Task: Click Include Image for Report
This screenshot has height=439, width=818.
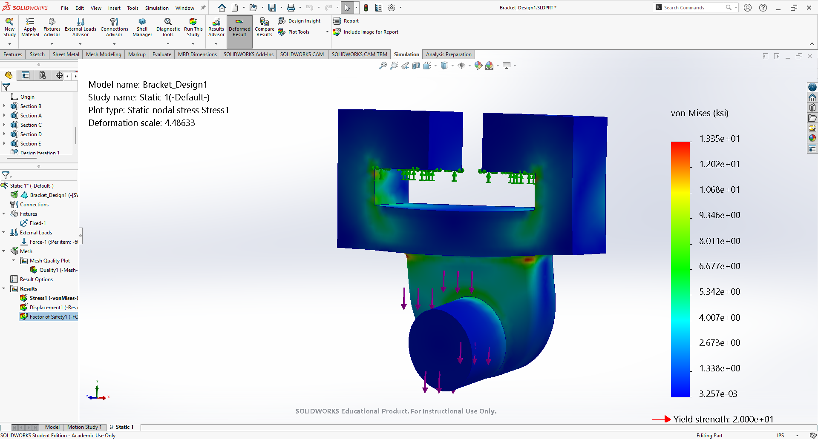Action: tap(366, 32)
